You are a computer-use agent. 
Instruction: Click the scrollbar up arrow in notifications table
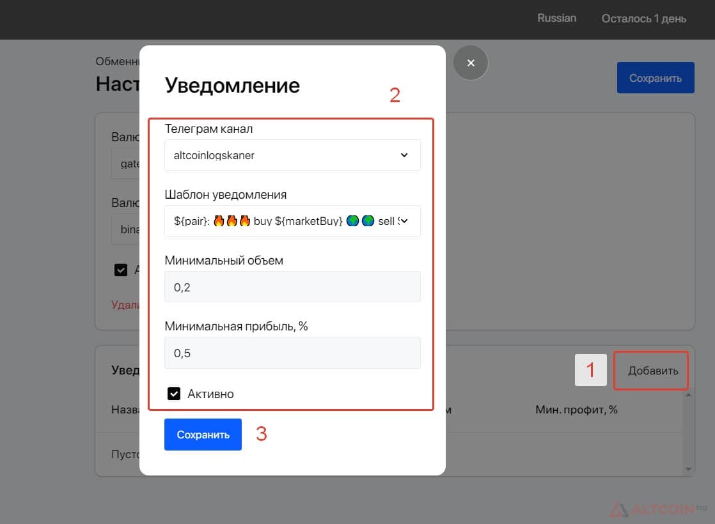688,394
